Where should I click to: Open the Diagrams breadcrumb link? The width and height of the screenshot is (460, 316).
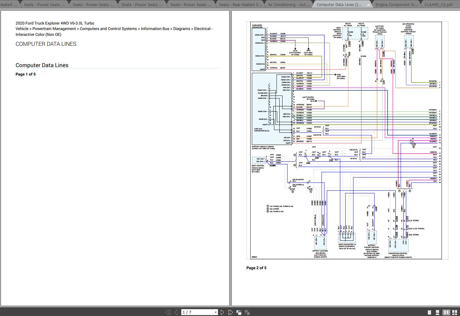click(x=181, y=29)
